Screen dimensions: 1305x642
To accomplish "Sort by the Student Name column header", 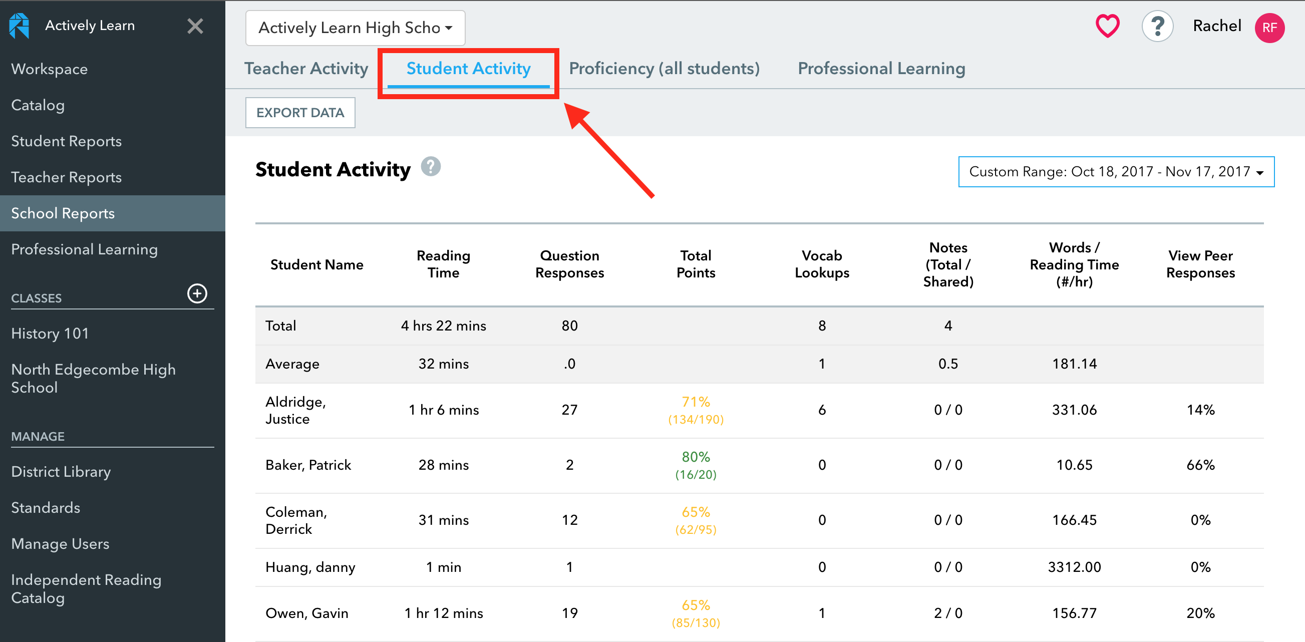I will pyautogui.click(x=316, y=264).
